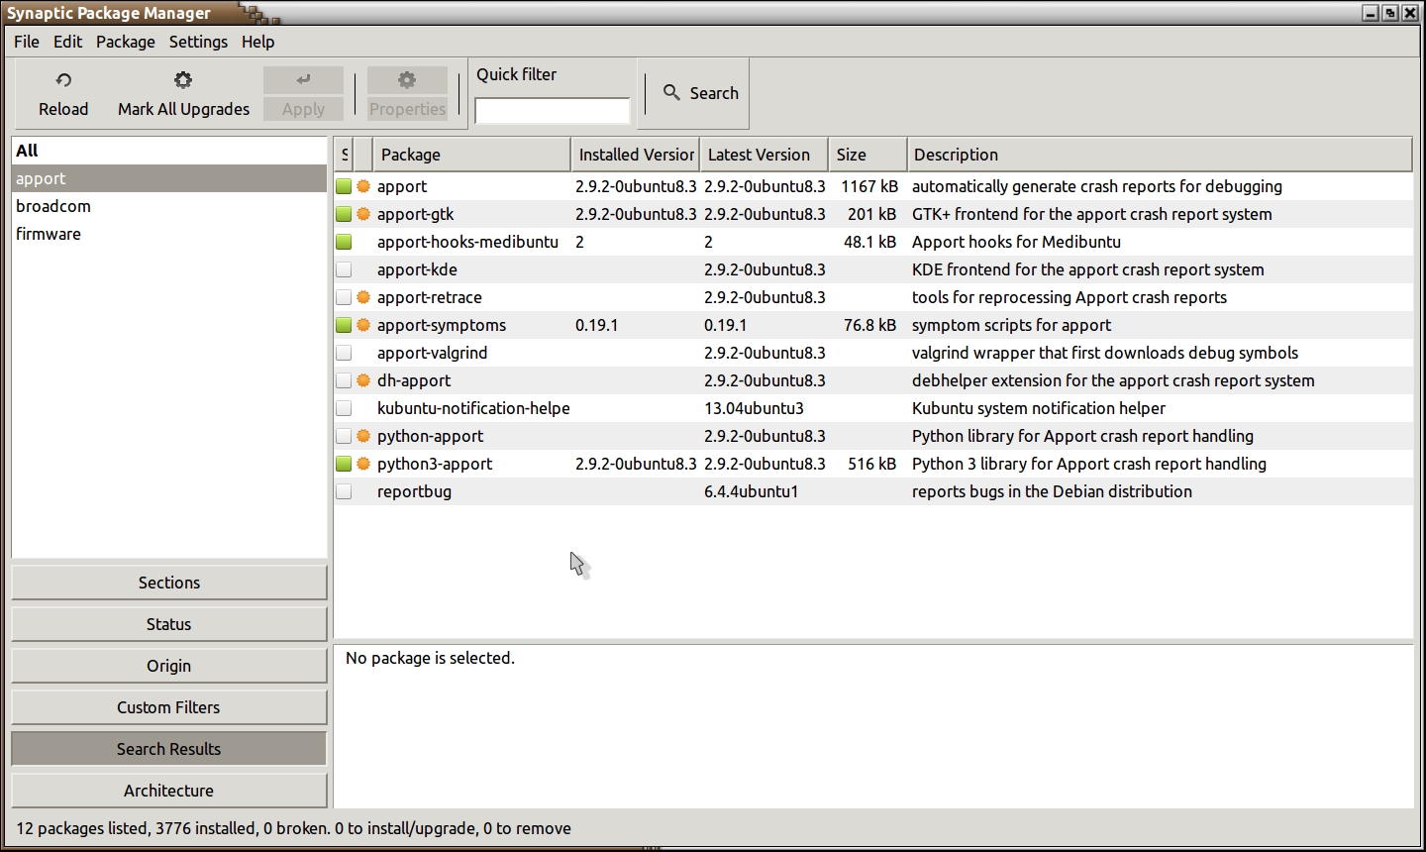This screenshot has width=1426, height=852.
Task: Click the orange supported icon next to apport
Action: (x=363, y=186)
